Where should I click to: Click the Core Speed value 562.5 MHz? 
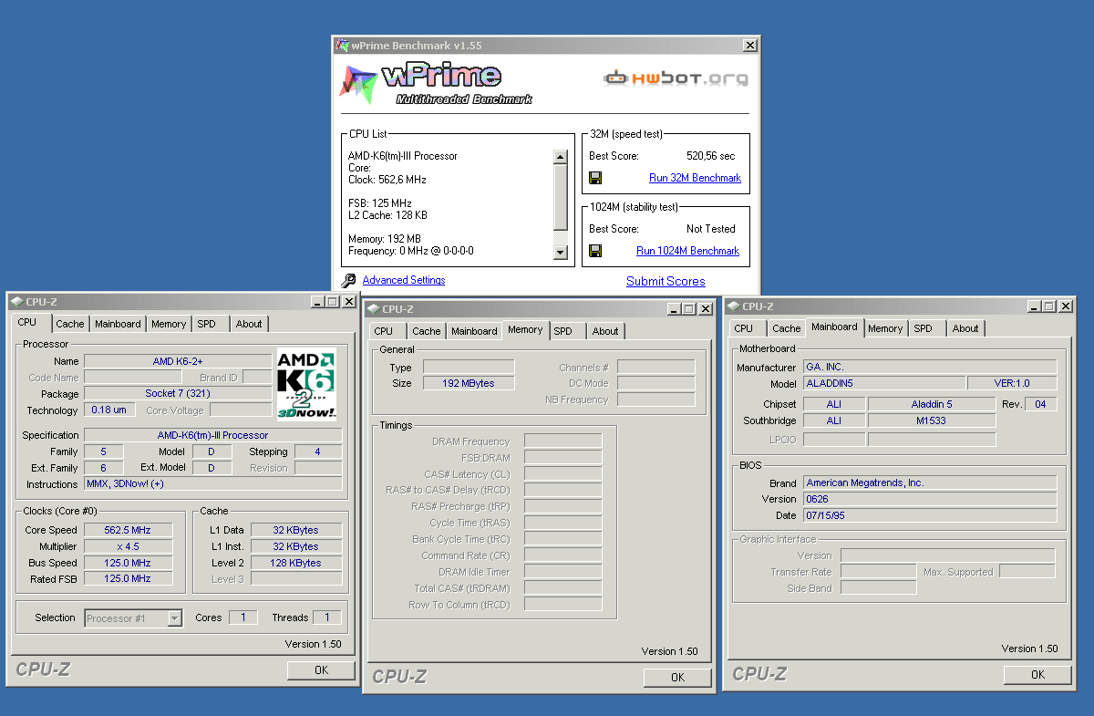(x=128, y=530)
